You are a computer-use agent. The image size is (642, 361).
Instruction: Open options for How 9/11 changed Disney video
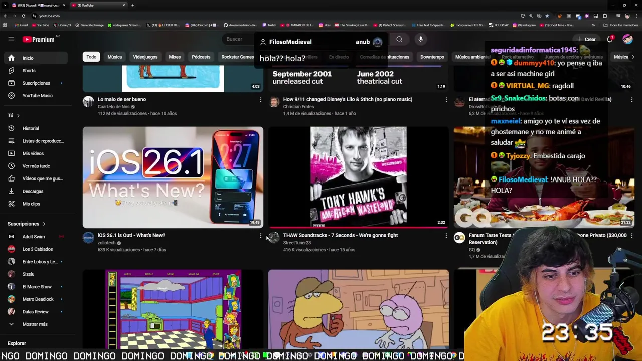click(446, 100)
